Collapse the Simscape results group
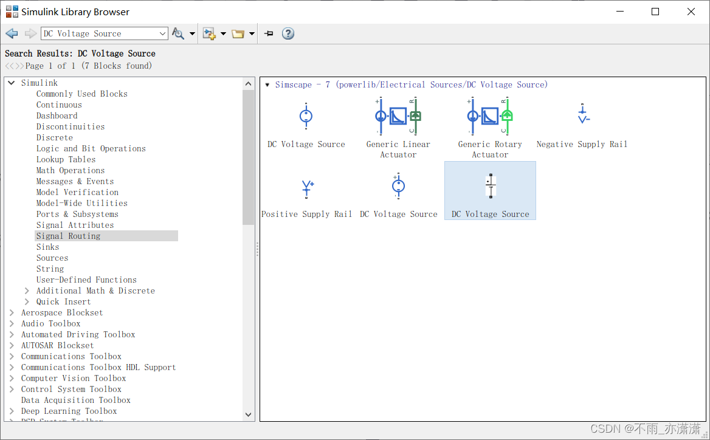 [267, 84]
